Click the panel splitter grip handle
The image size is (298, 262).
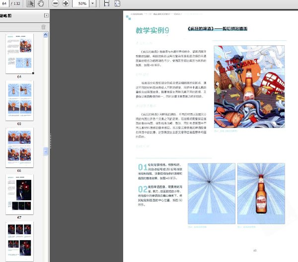[51, 141]
